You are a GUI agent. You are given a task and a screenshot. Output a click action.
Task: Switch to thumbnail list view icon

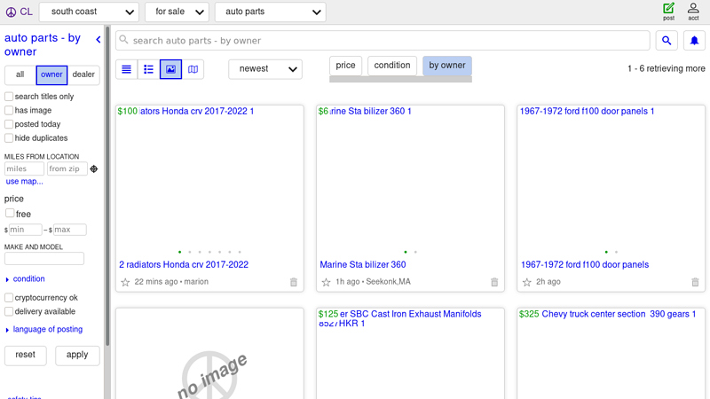coord(148,69)
